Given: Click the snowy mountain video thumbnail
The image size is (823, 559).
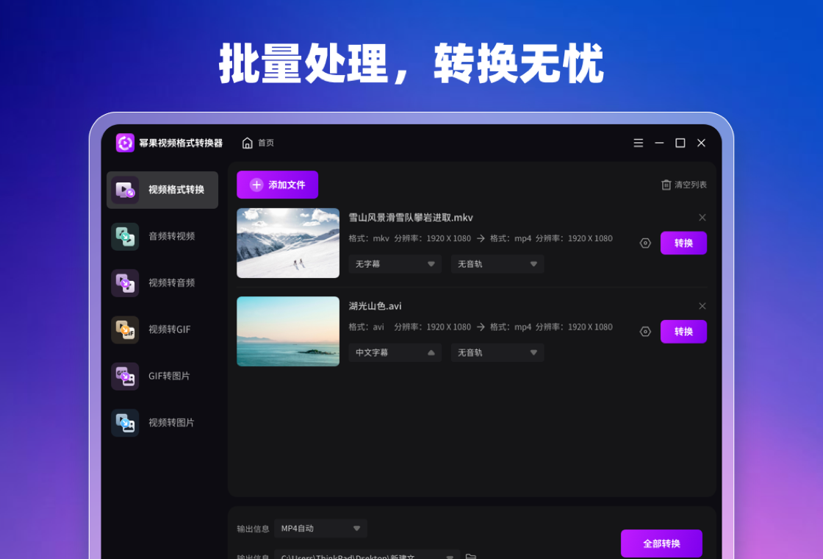Looking at the screenshot, I should 288,243.
